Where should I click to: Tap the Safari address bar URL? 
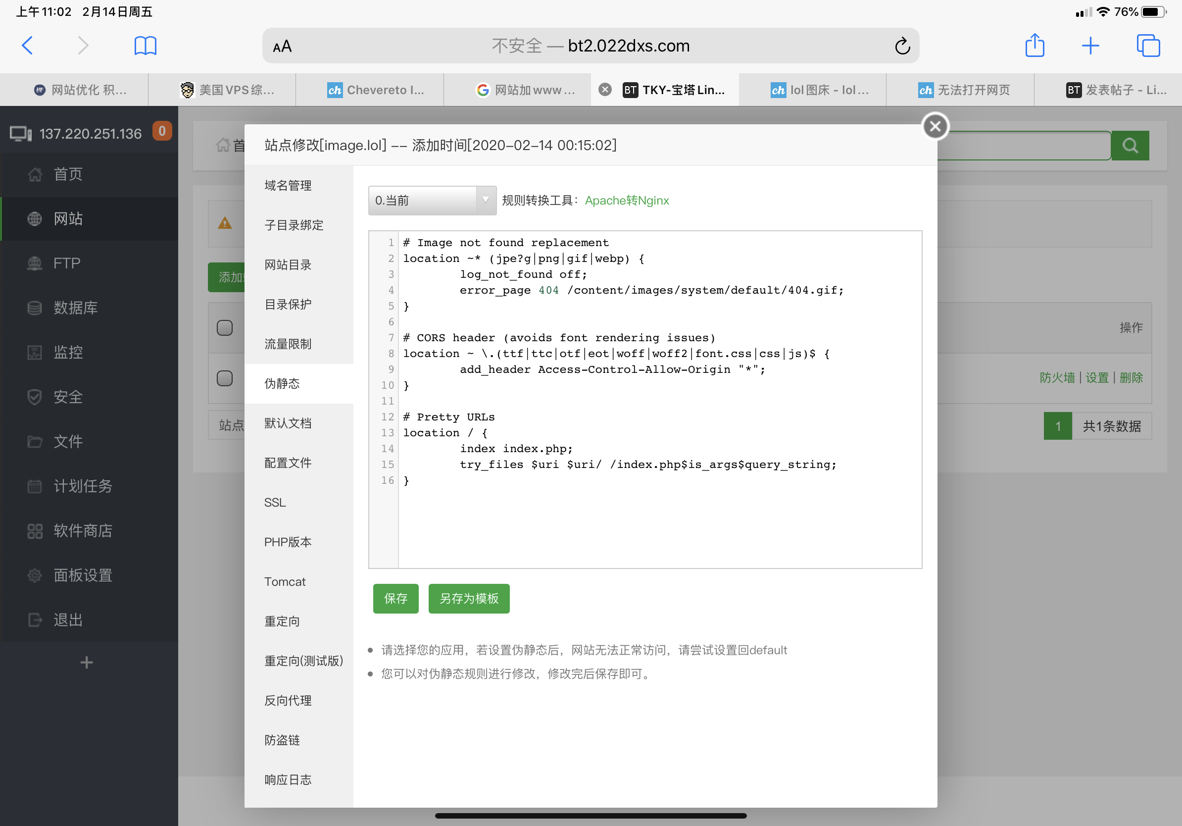[x=591, y=46]
